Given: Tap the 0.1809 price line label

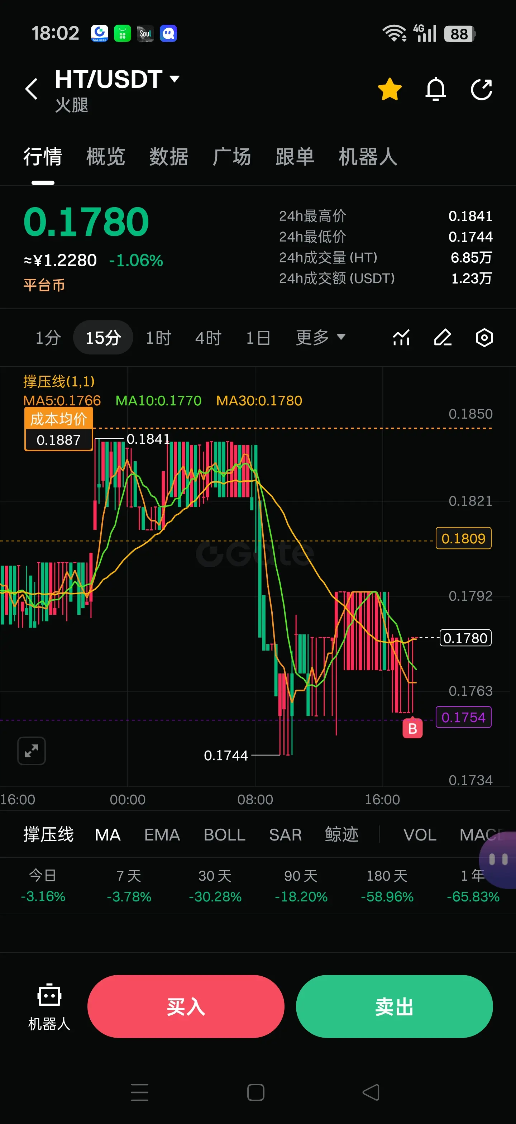Looking at the screenshot, I should (463, 538).
